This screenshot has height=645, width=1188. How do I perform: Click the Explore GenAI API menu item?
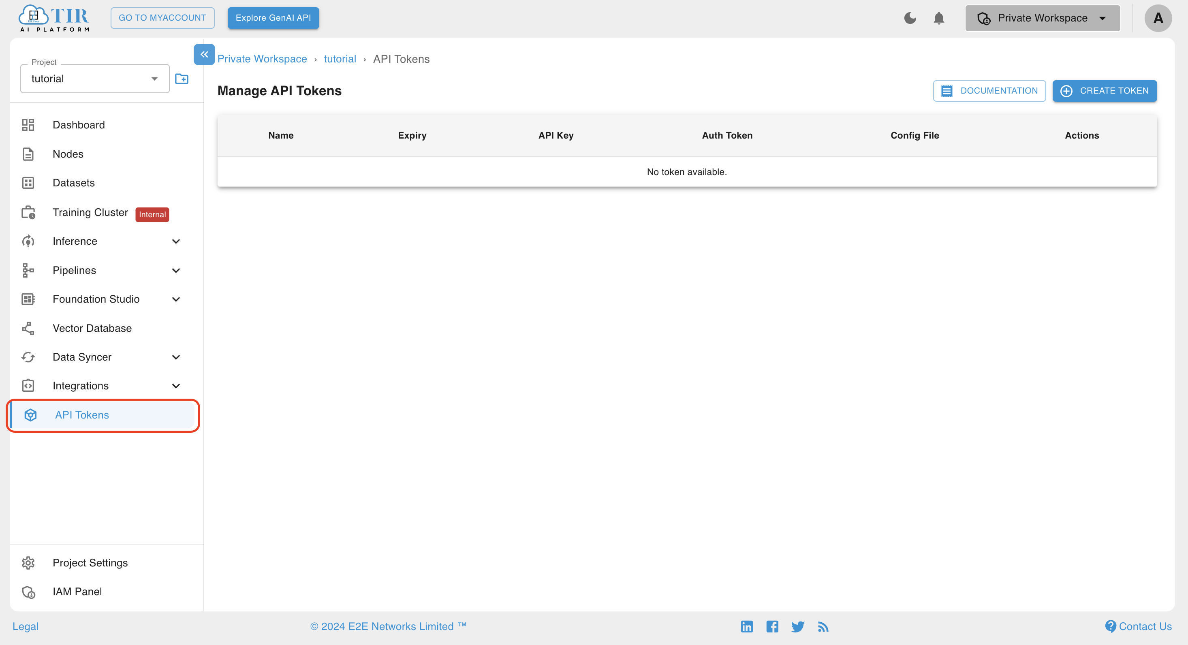pyautogui.click(x=272, y=17)
